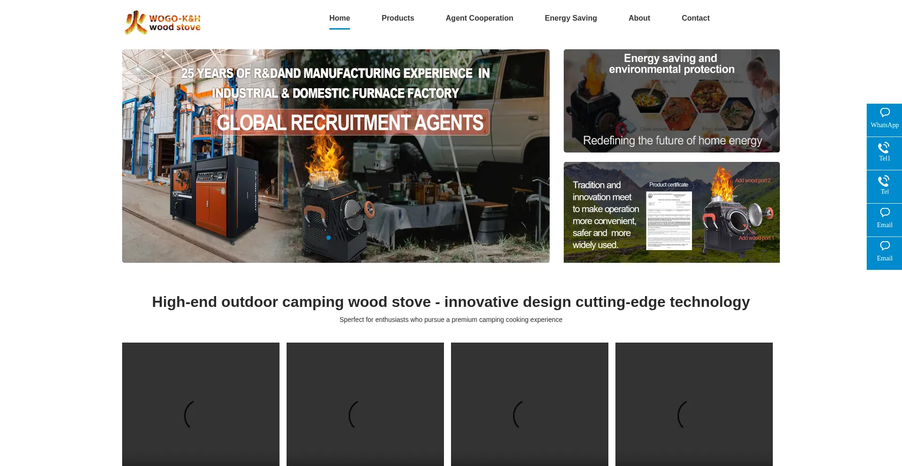Click the Global Recruitment Agents main banner
This screenshot has height=466, width=902.
coord(335,156)
